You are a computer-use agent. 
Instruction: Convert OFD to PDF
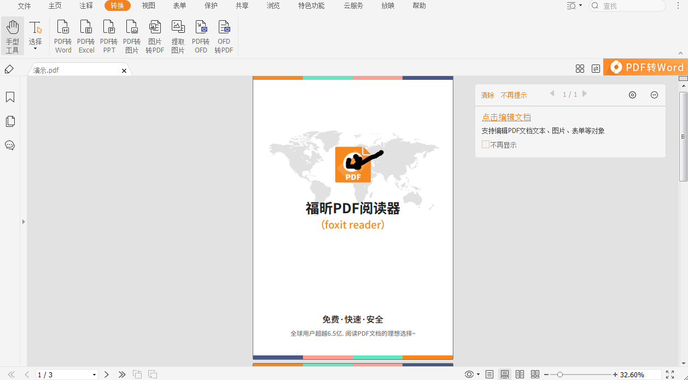[x=224, y=37]
